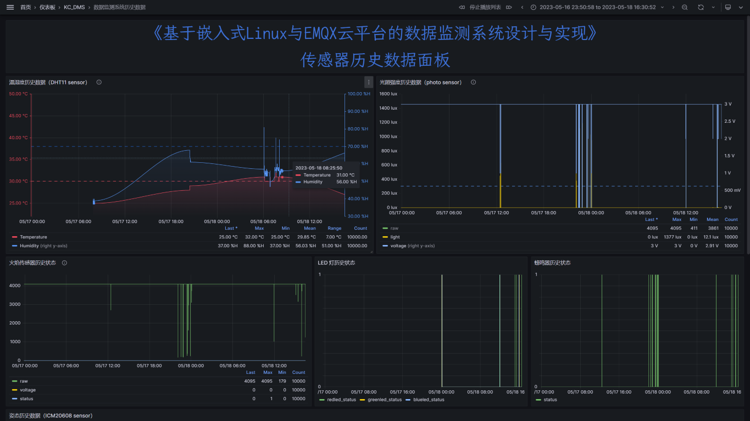Toggle TV view mode icon

click(728, 7)
